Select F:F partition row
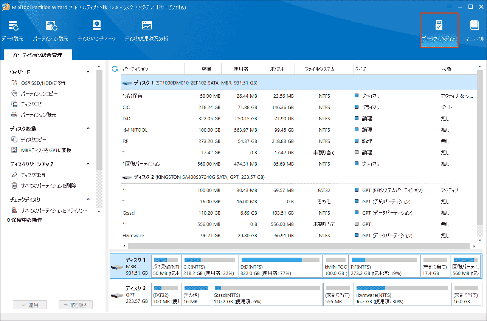The width and height of the screenshot is (487, 321). click(299, 141)
